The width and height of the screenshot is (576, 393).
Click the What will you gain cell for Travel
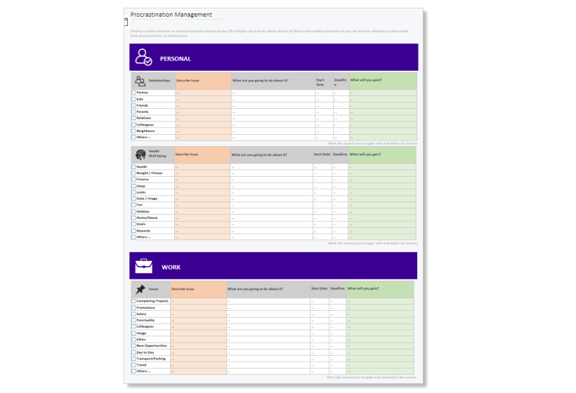tap(380, 365)
